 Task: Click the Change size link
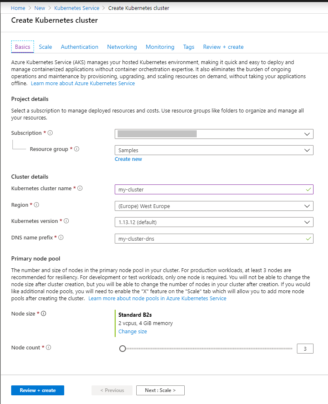(133, 331)
